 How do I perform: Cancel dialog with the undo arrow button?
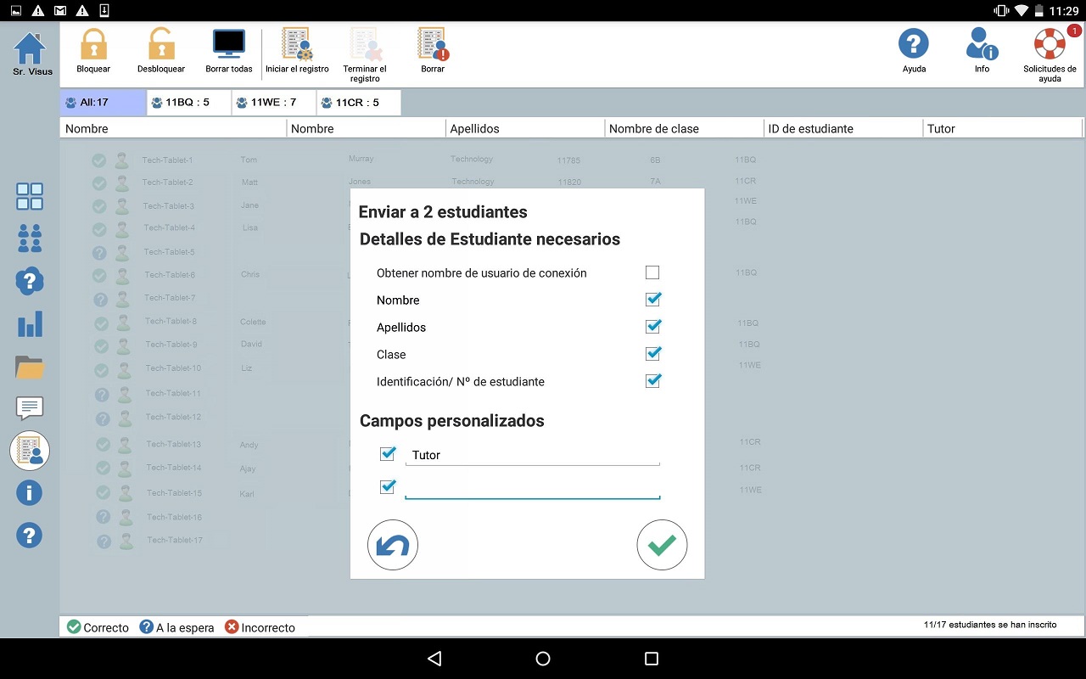tap(392, 545)
